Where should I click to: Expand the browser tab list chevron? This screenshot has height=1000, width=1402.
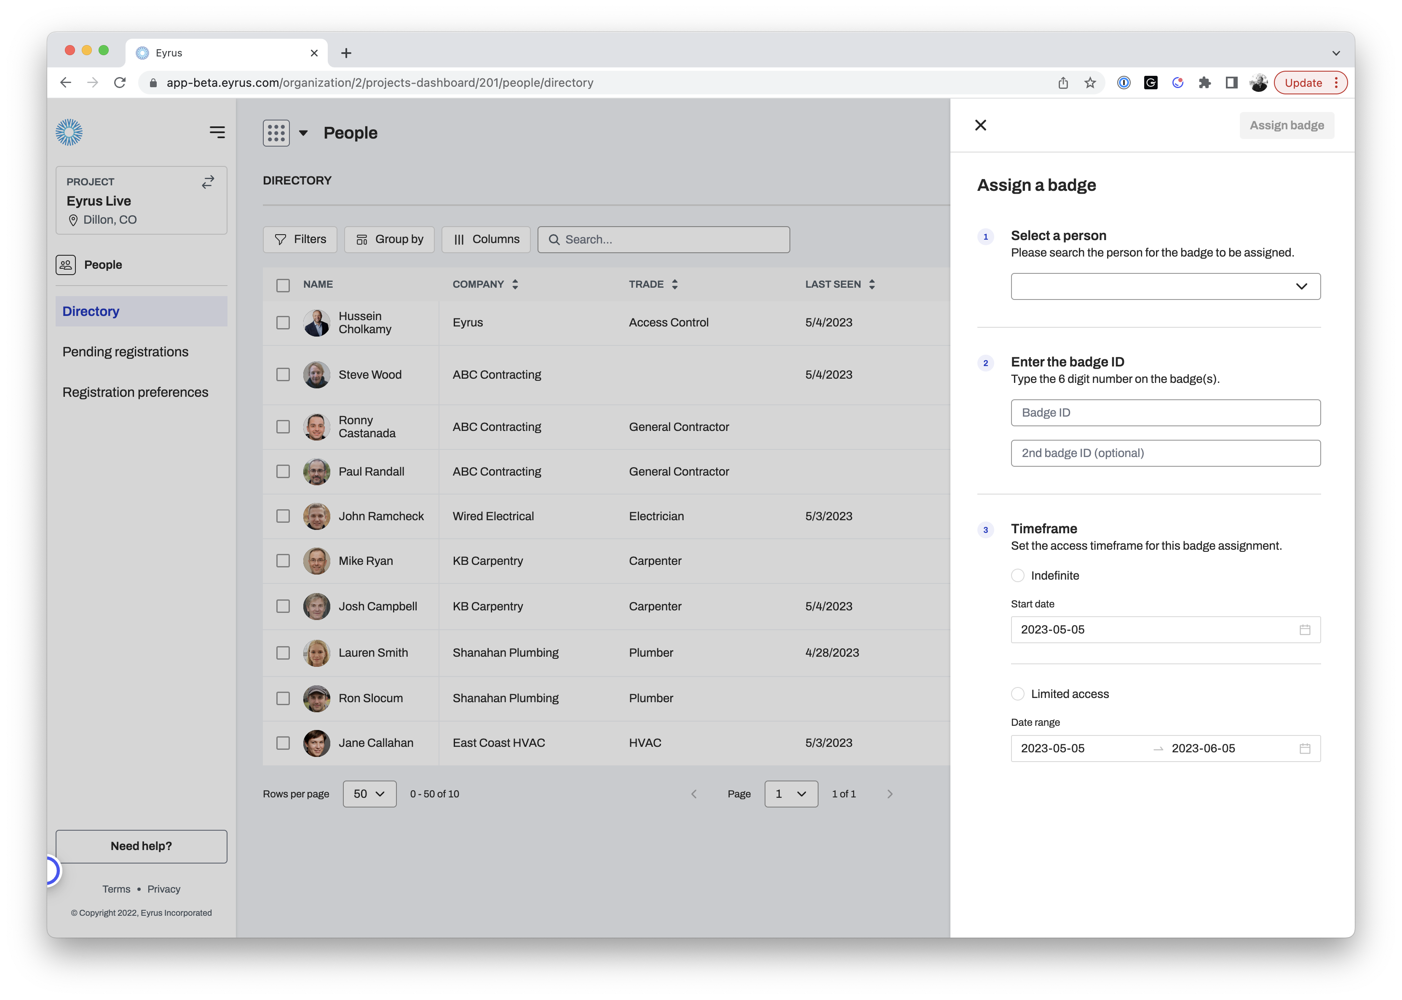pyautogui.click(x=1336, y=53)
